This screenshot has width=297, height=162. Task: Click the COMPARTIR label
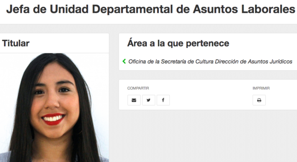tap(138, 88)
